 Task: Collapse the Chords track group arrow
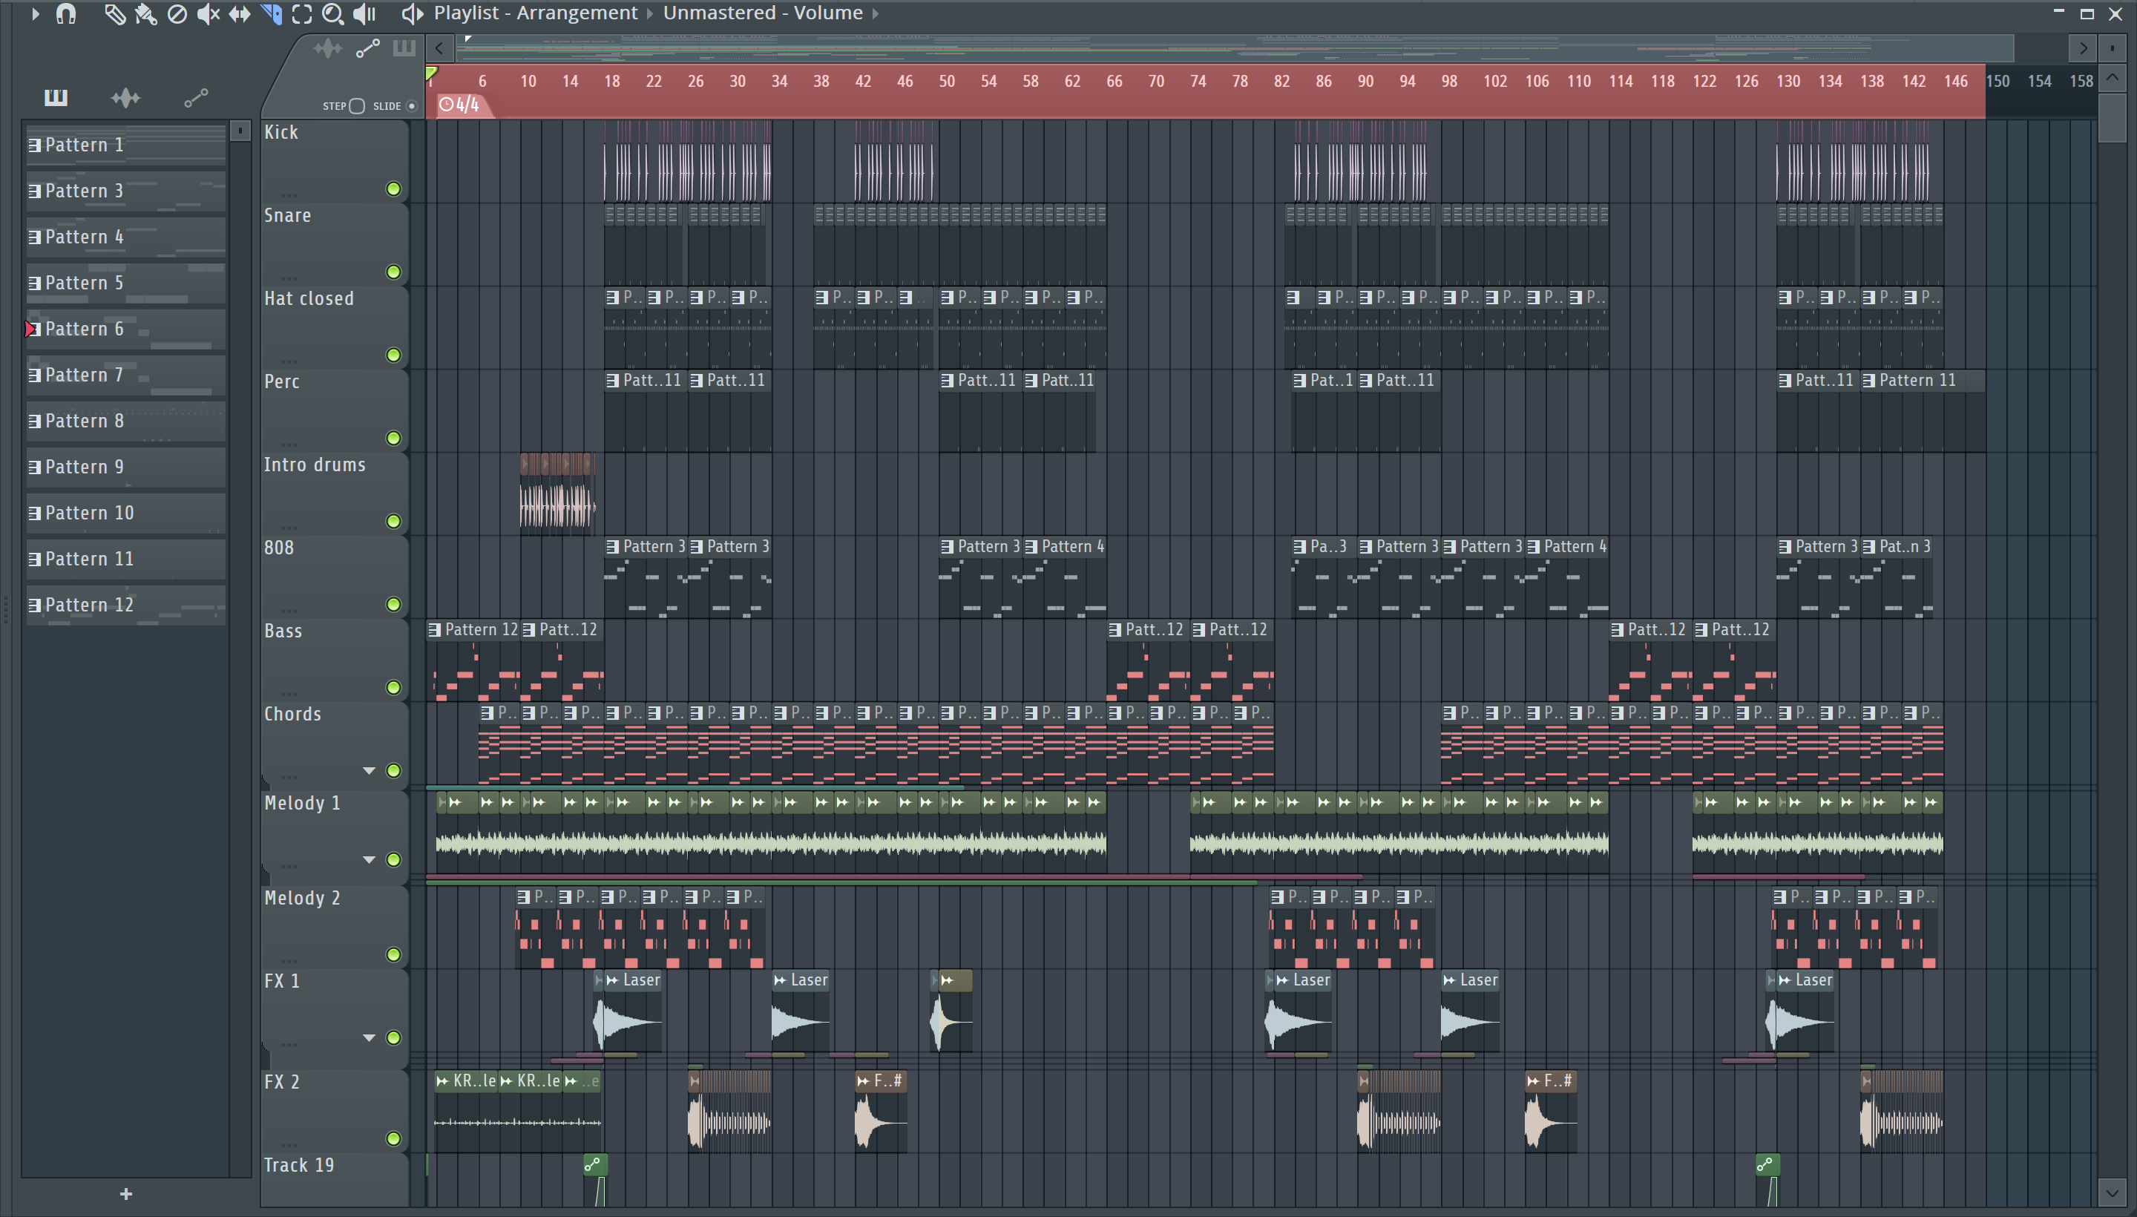[x=369, y=771]
